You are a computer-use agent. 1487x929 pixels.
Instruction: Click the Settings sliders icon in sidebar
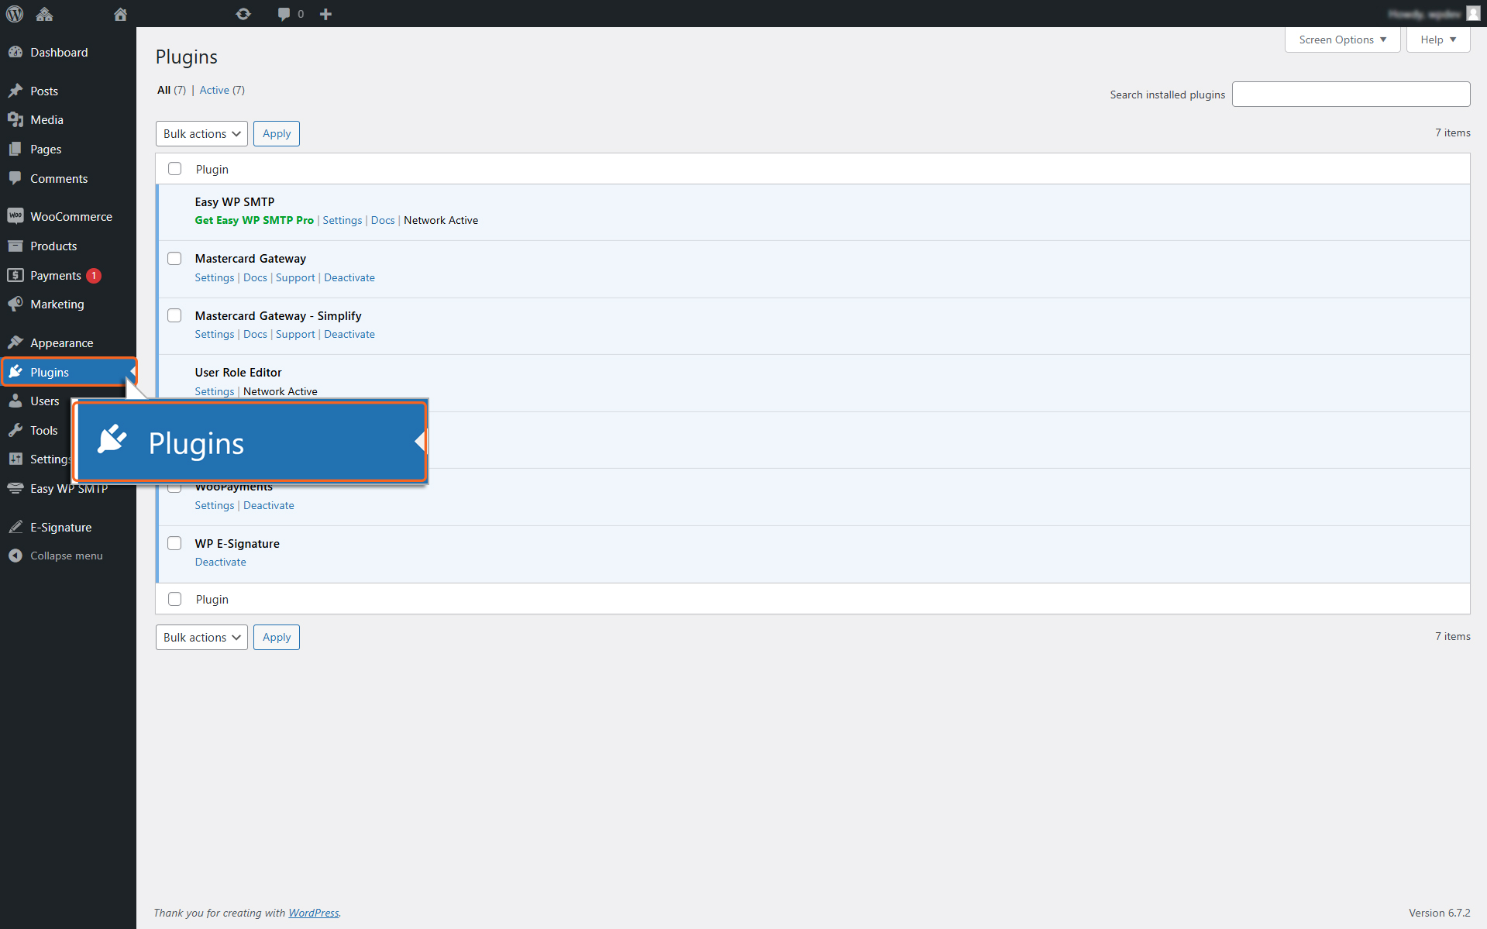click(x=15, y=459)
